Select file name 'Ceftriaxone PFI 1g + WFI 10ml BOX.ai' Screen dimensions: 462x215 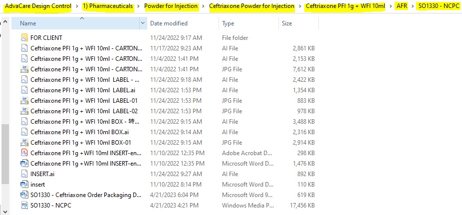click(x=79, y=132)
